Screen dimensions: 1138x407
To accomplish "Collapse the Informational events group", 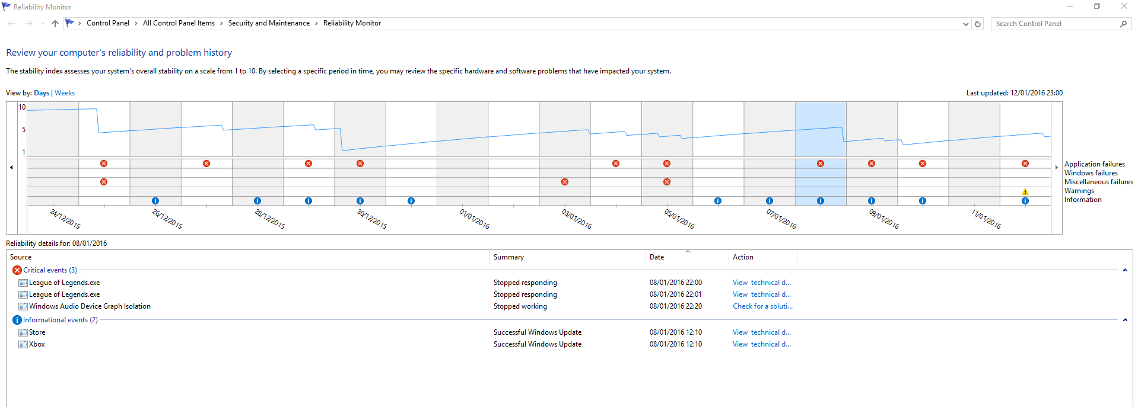I will [1124, 320].
